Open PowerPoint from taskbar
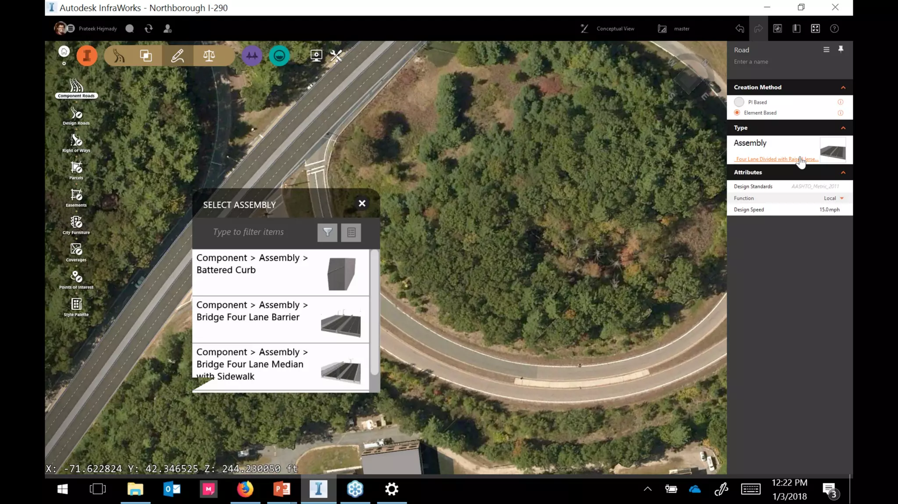898x504 pixels. pyautogui.click(x=282, y=489)
